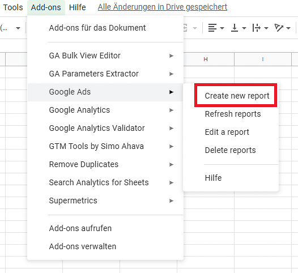The height and width of the screenshot is (273, 298).
Task: Expand the Supermetrics submenu arrow
Action: (171, 201)
